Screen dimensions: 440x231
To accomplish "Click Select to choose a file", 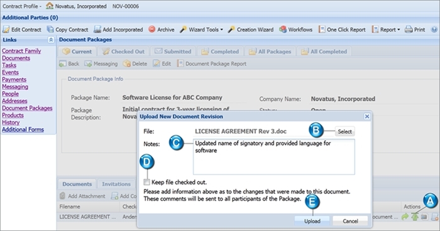I will 344,131.
